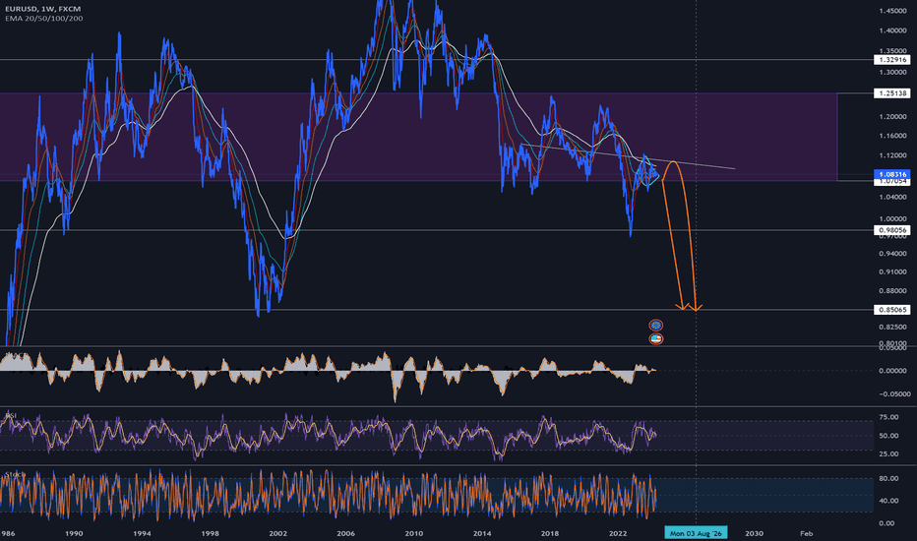Select the 0.85065 horizontal line price label
The height and width of the screenshot is (541, 917).
click(892, 310)
